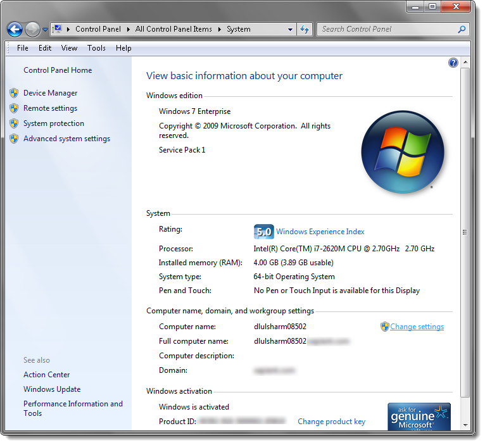The width and height of the screenshot is (485, 445).
Task: Click the Forward navigation arrow
Action: 32,30
